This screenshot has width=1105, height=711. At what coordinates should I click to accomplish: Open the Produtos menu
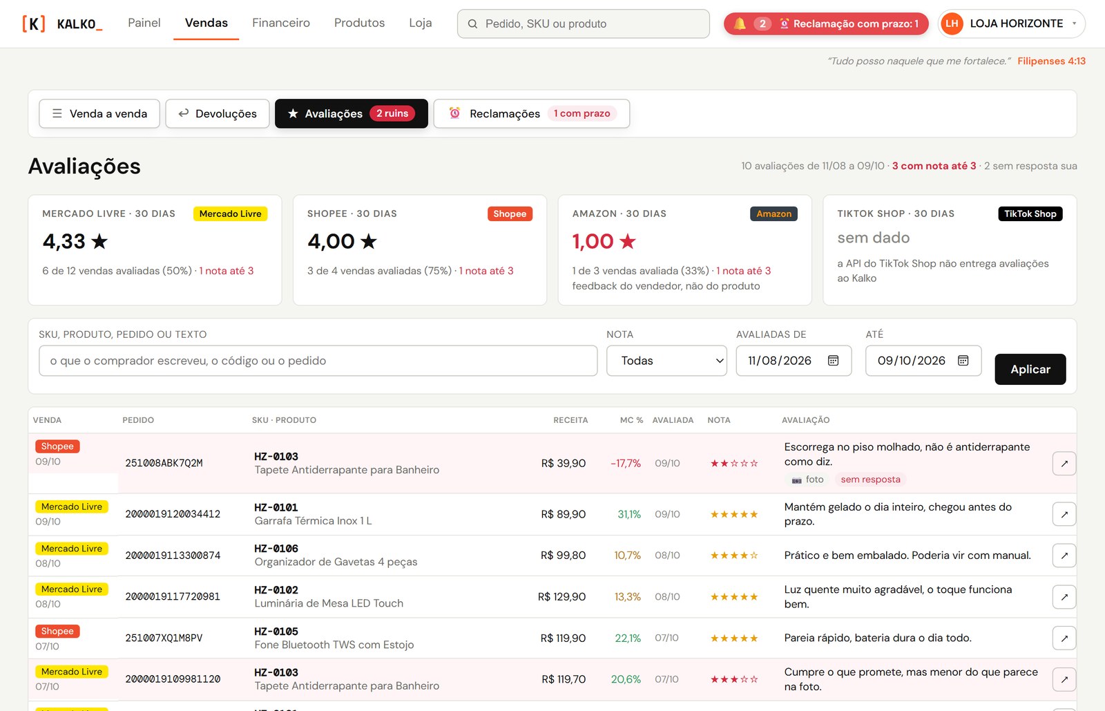click(x=359, y=23)
